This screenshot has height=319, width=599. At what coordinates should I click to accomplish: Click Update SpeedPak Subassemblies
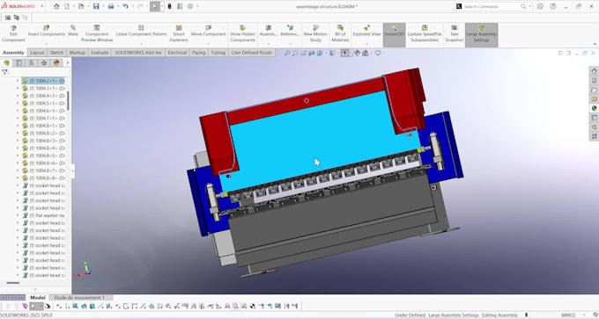point(425,33)
